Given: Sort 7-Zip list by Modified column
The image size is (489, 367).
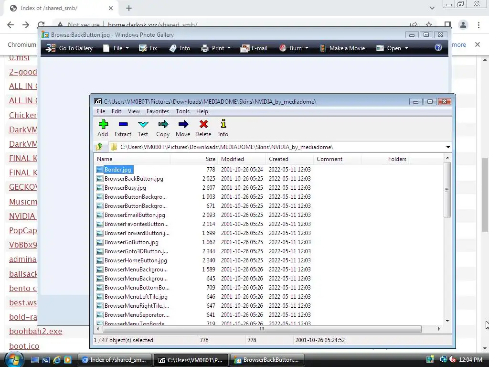Looking at the screenshot, I should [242, 159].
